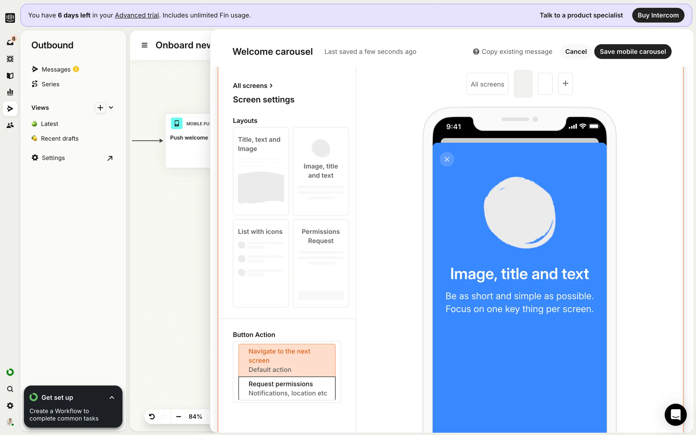
Task: Open Reports bar chart icon
Action: click(x=10, y=92)
